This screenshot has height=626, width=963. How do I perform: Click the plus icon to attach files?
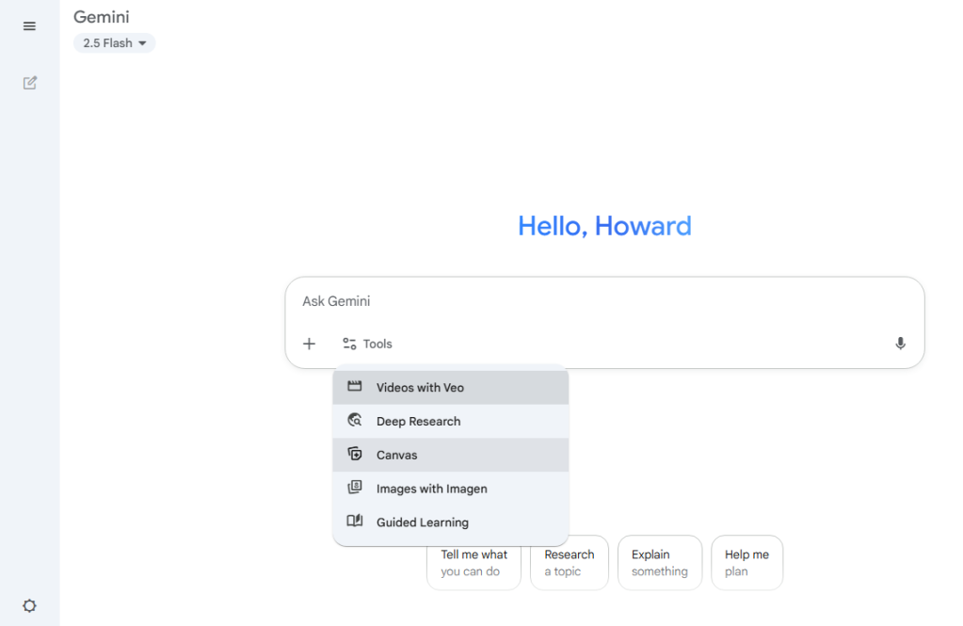tap(309, 344)
